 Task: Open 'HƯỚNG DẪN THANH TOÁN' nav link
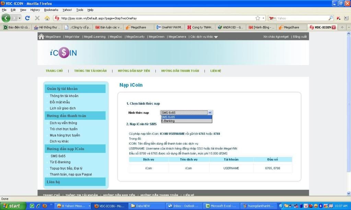pos(180,71)
